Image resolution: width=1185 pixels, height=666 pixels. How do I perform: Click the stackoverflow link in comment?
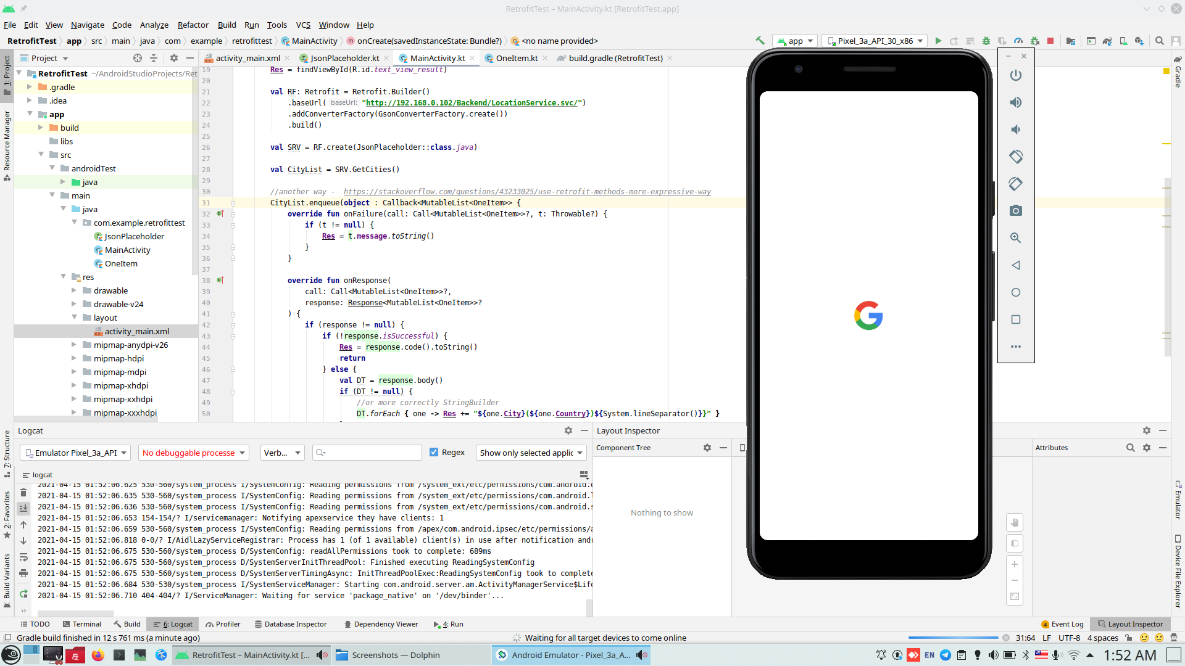[526, 191]
